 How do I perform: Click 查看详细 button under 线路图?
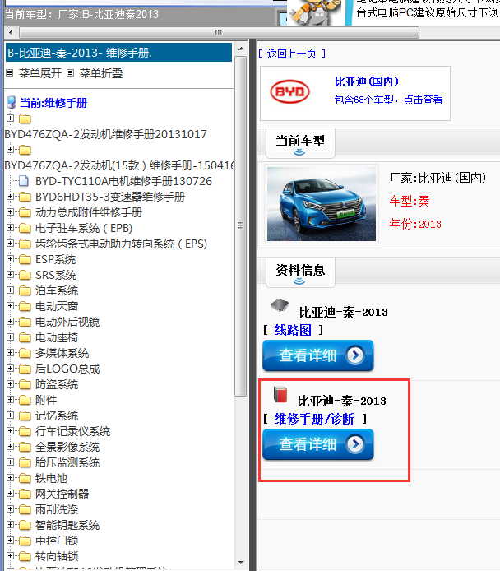pos(318,355)
